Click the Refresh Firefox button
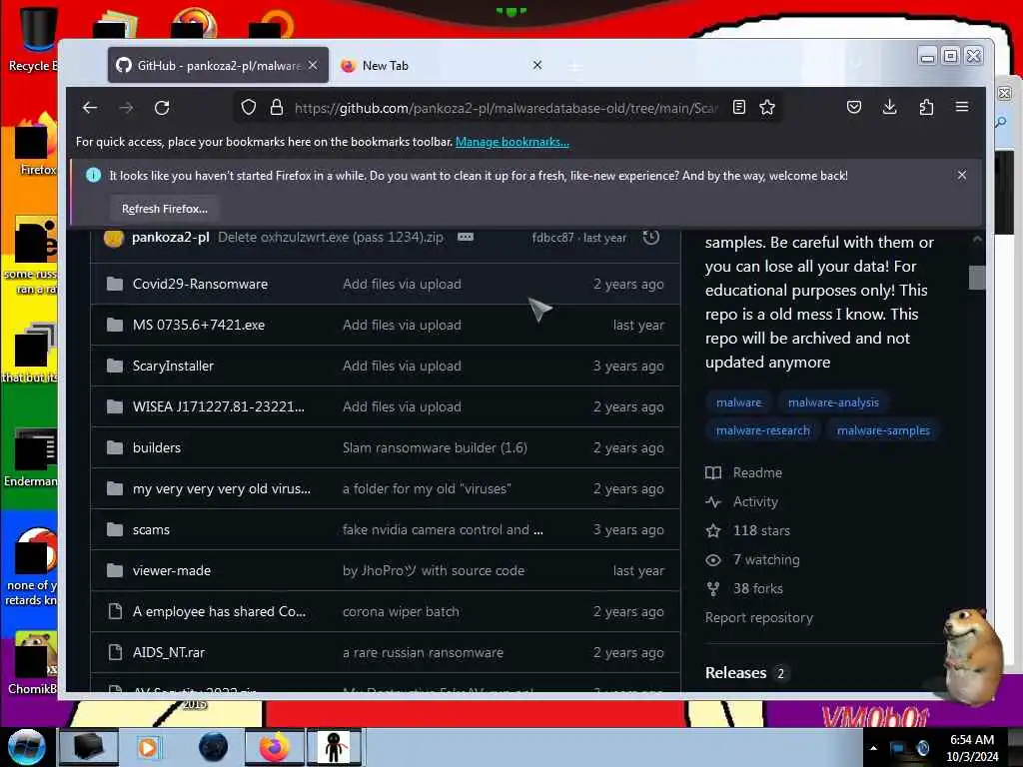Screen dimensions: 1023x767 click(x=165, y=209)
